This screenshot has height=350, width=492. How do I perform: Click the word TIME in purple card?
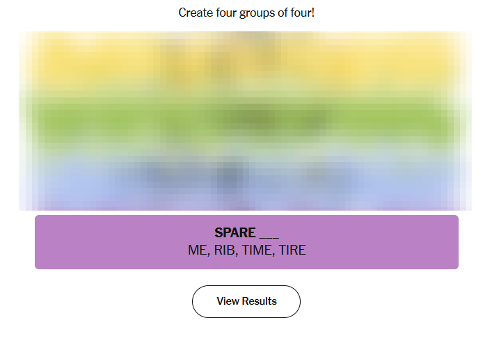coord(257,250)
